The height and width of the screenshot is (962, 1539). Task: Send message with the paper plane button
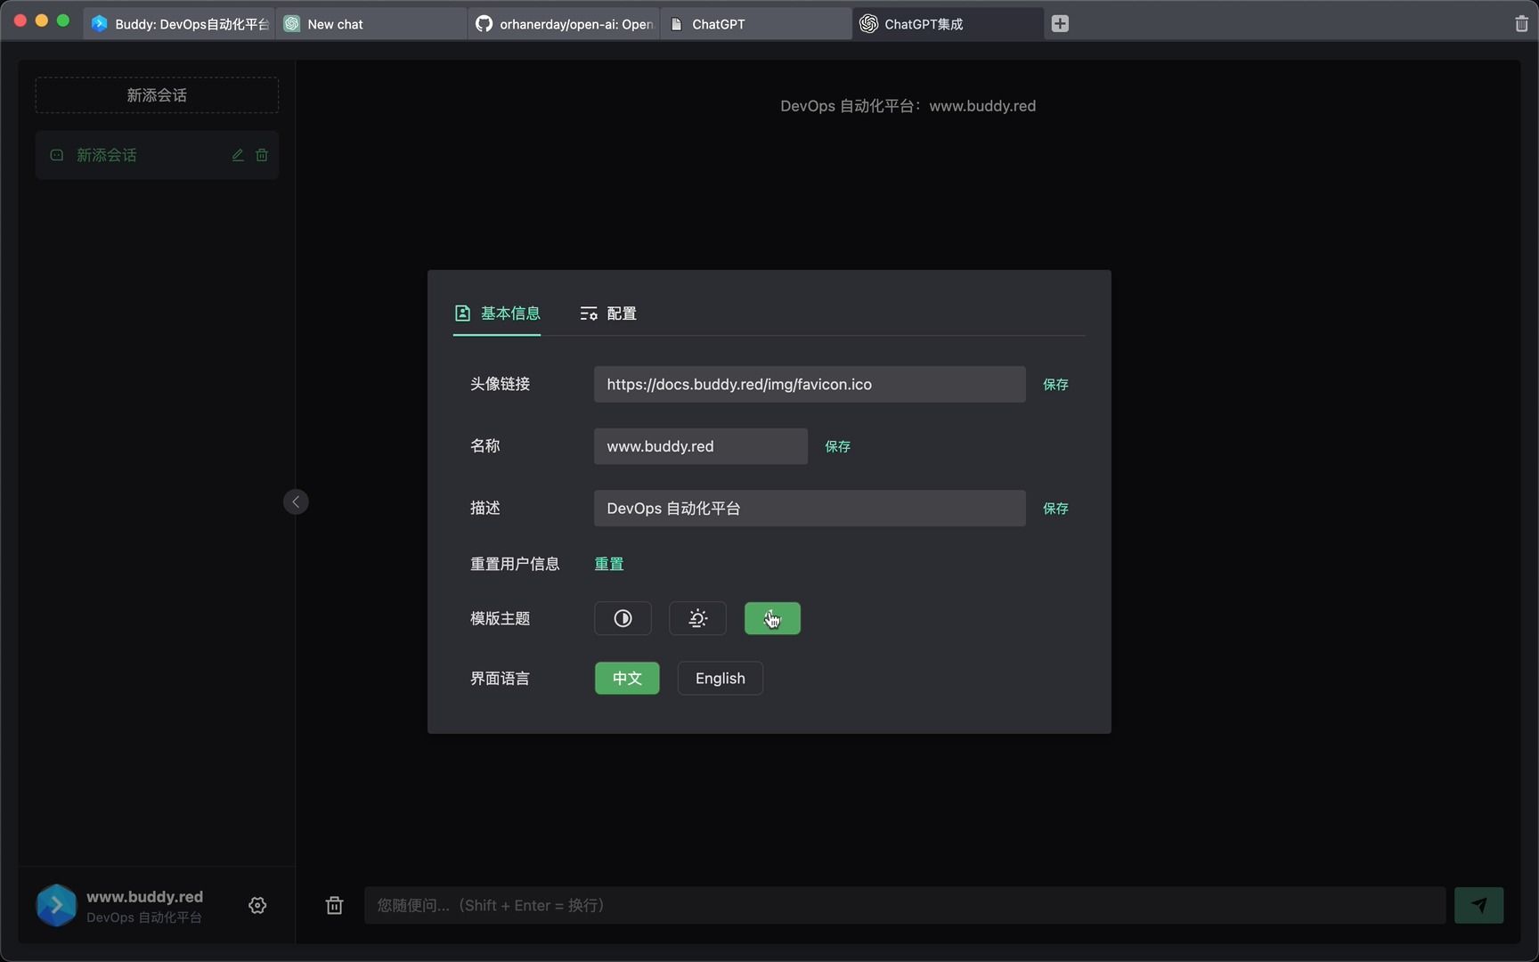pyautogui.click(x=1478, y=905)
